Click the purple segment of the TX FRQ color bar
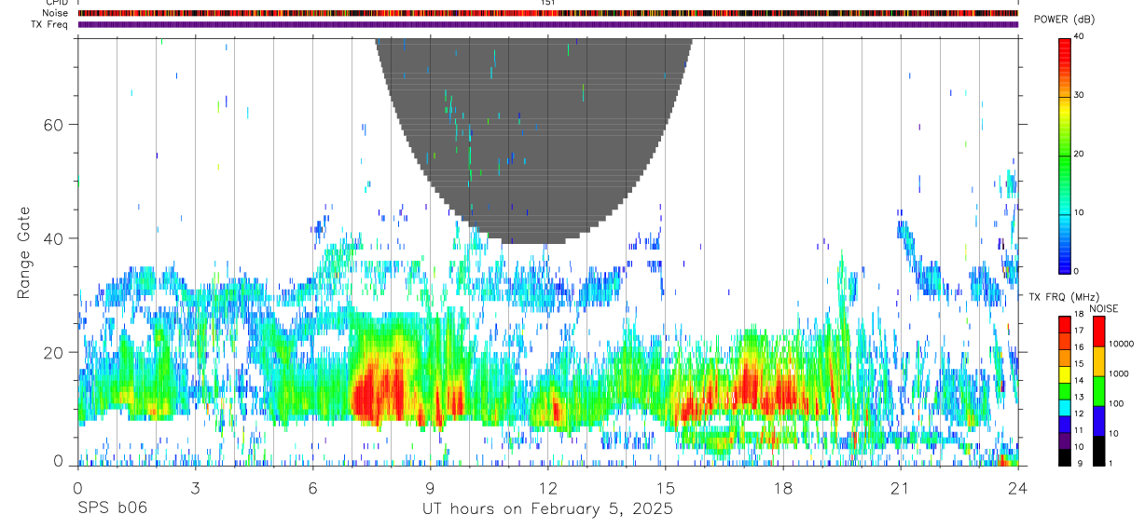The width and height of the screenshot is (1145, 528). pyautogui.click(x=1065, y=440)
